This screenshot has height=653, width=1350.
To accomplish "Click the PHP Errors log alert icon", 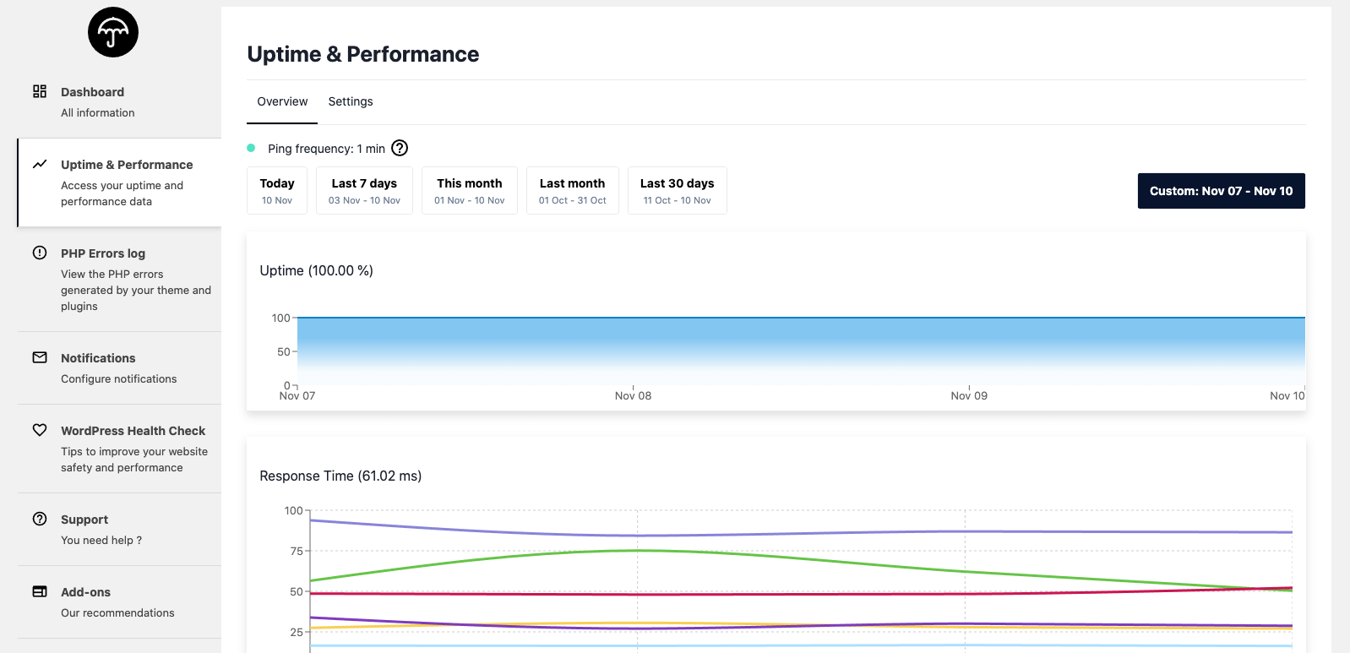I will tap(40, 253).
